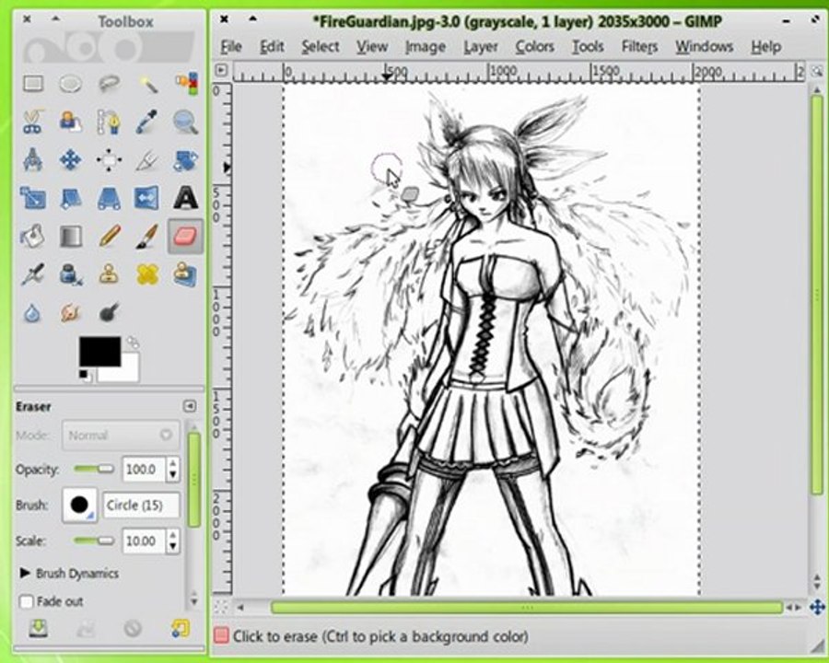This screenshot has width=829, height=663.
Task: Select the Ellipse Select tool
Action: pos(70,84)
